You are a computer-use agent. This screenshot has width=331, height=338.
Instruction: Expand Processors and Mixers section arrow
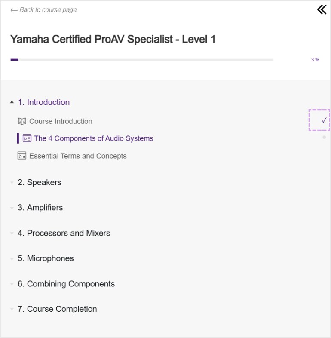12,234
